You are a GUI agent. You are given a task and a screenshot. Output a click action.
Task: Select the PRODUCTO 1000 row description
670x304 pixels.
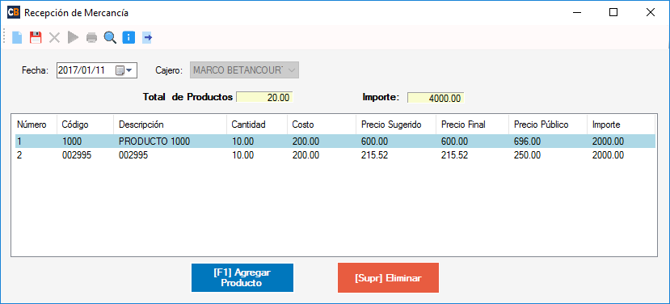[154, 141]
